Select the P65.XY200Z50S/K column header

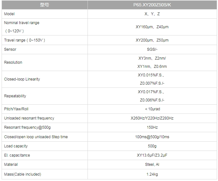[152, 5]
